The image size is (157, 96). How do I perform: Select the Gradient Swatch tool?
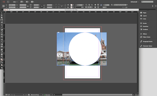2,44
